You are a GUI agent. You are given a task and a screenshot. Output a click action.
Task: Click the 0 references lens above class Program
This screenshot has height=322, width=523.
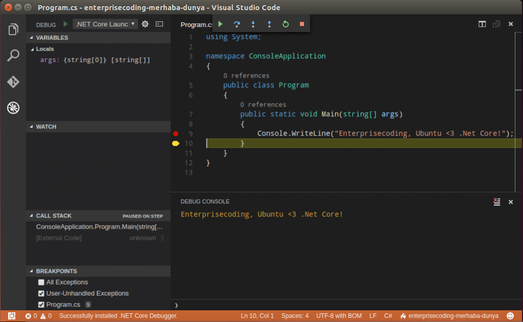pyautogui.click(x=246, y=76)
